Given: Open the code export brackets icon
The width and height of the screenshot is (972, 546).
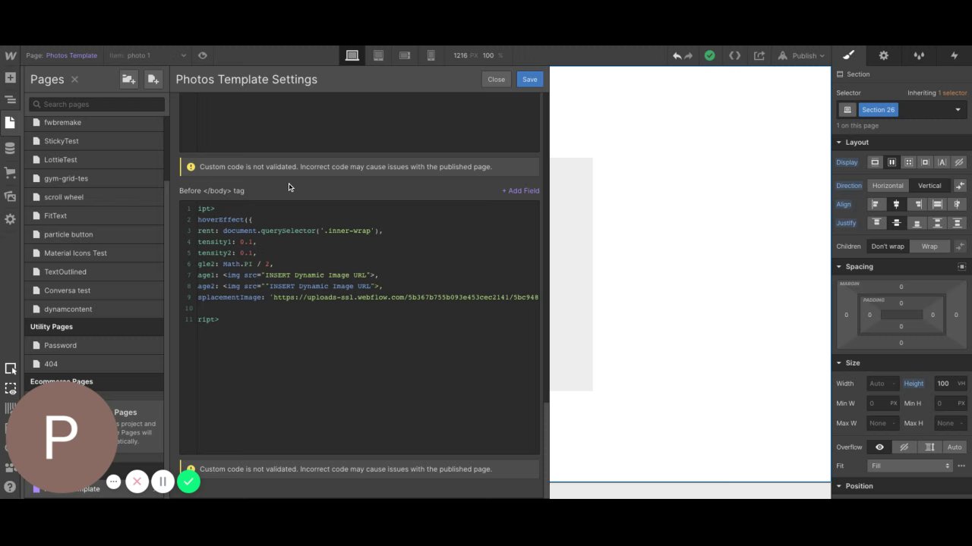Looking at the screenshot, I should pos(734,55).
